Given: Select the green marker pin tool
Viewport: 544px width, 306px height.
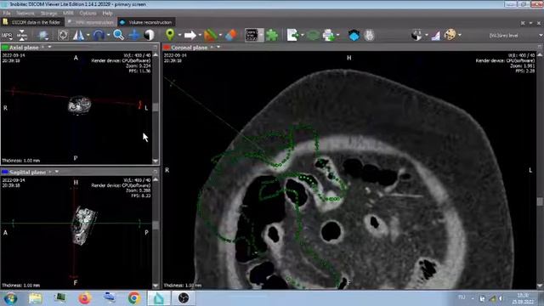Looking at the screenshot, I should tap(170, 35).
